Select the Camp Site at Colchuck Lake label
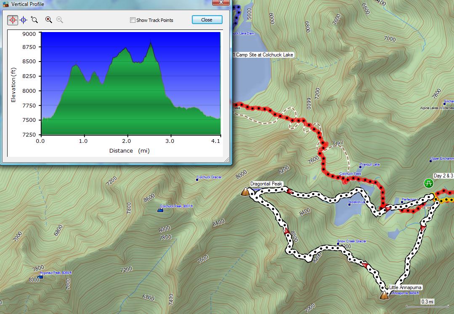Image resolution: width=454 pixels, height=314 pixels. (263, 54)
